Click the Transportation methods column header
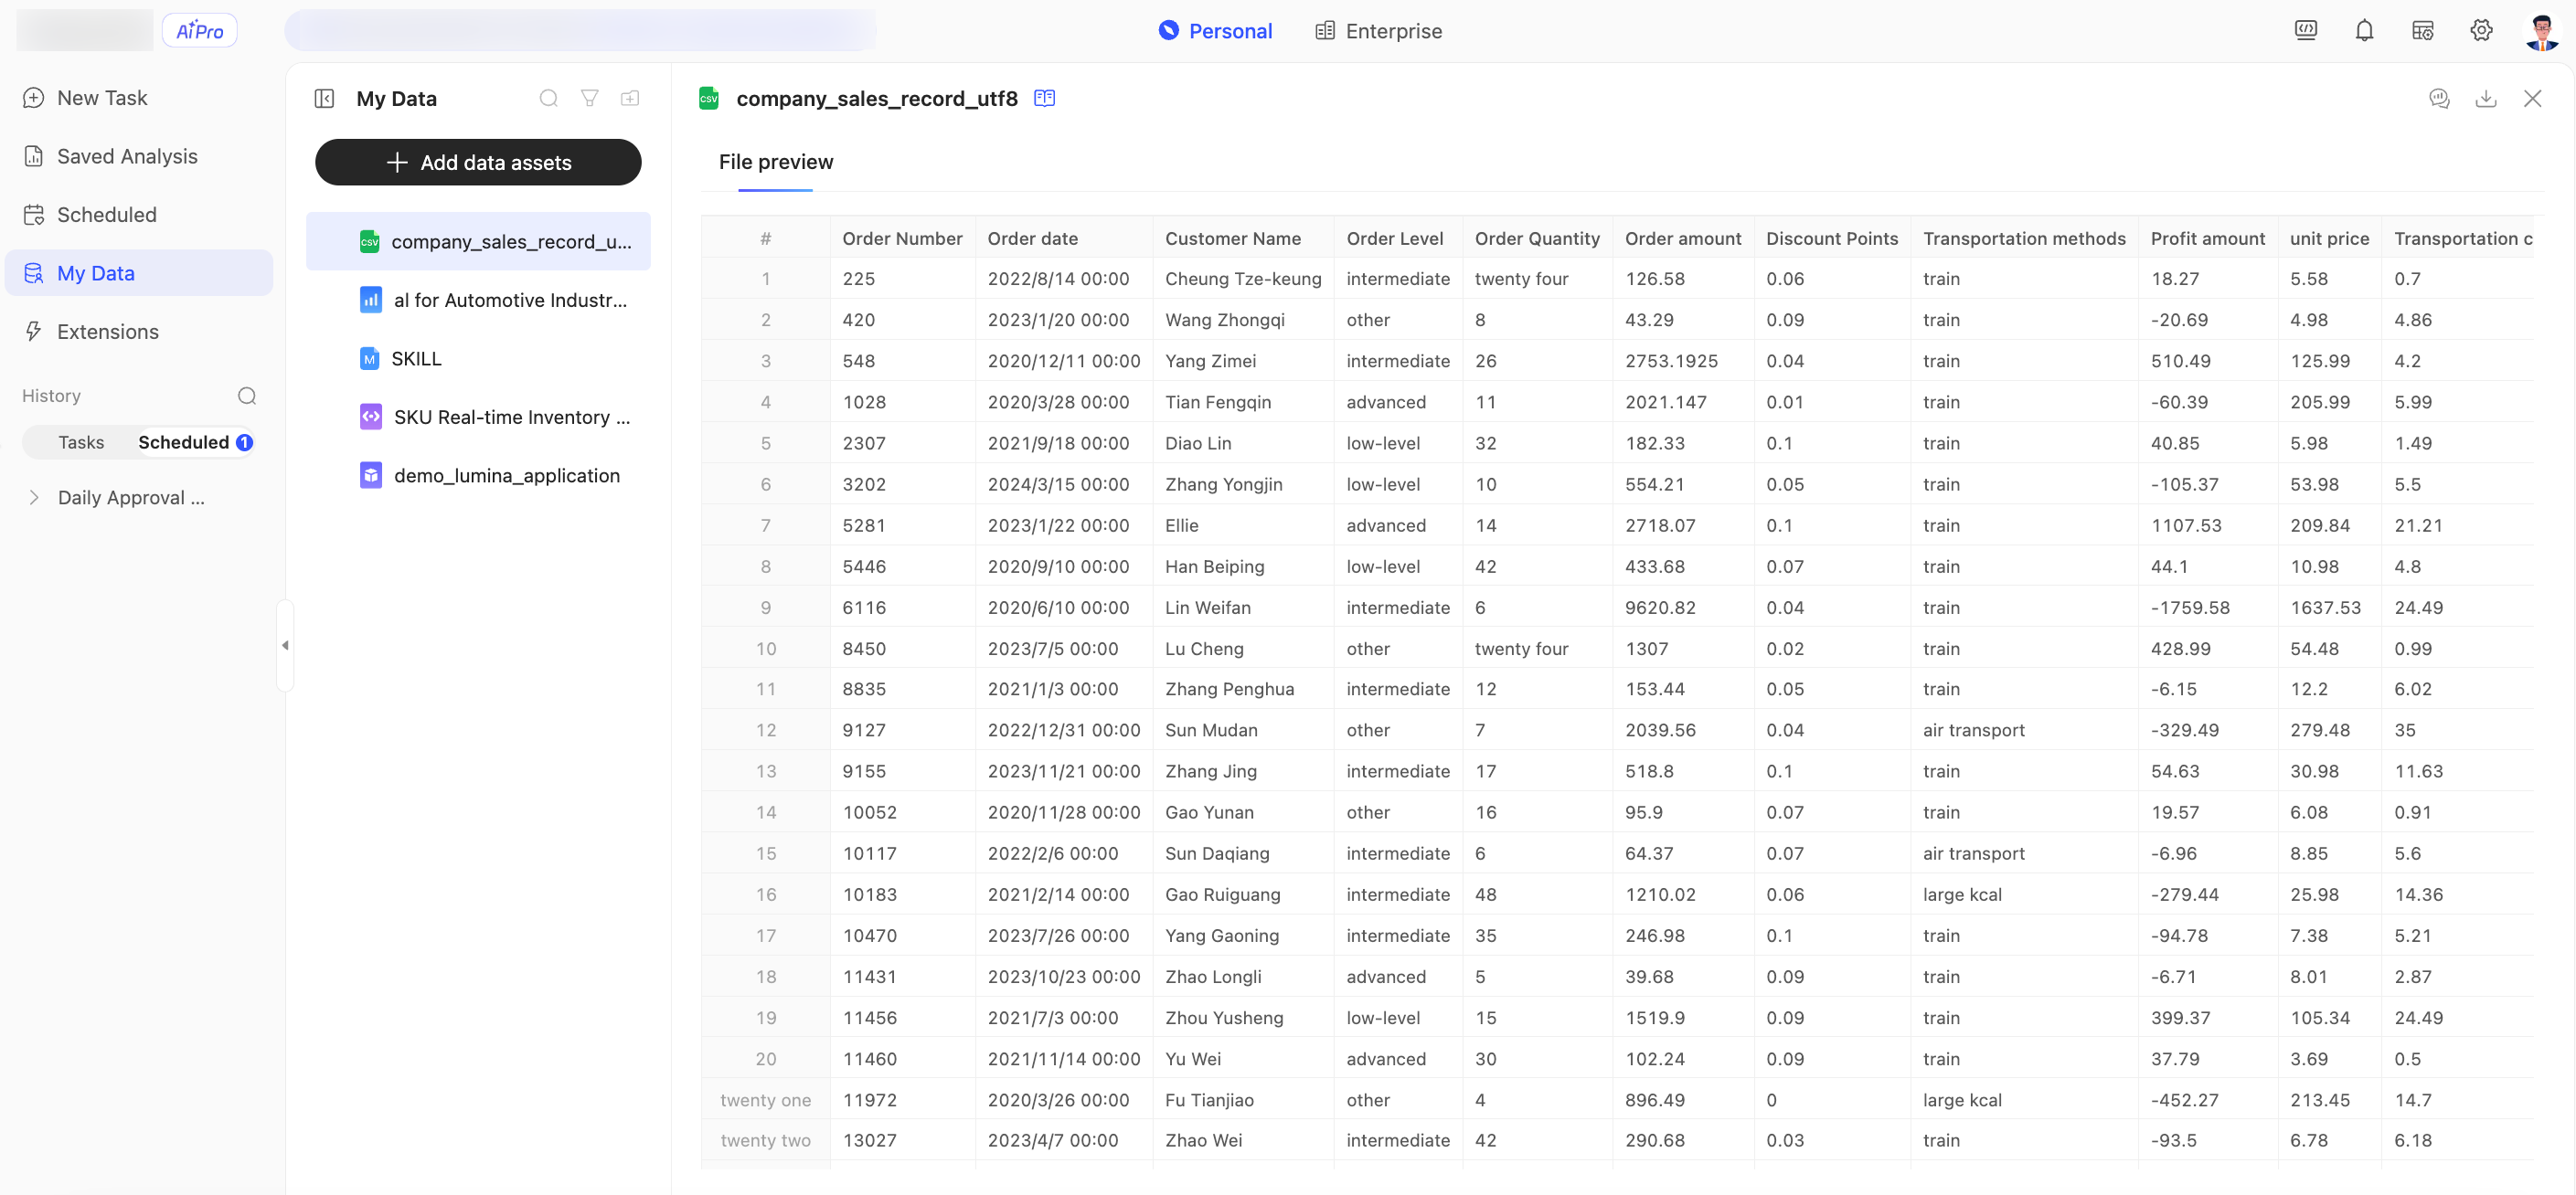The image size is (2576, 1195). click(2024, 238)
